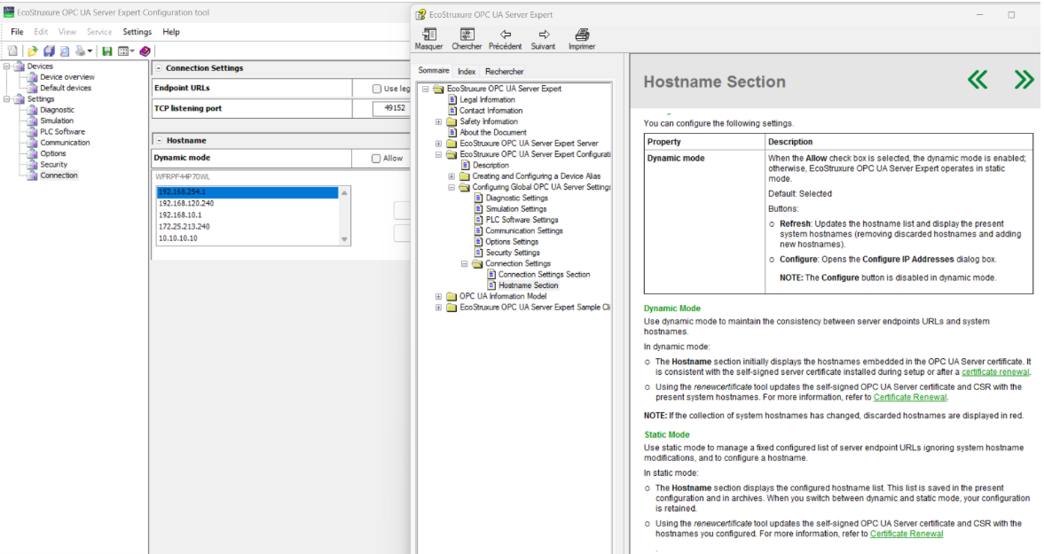Open Contact Information help topic
The height and width of the screenshot is (554, 1044).
tap(491, 111)
